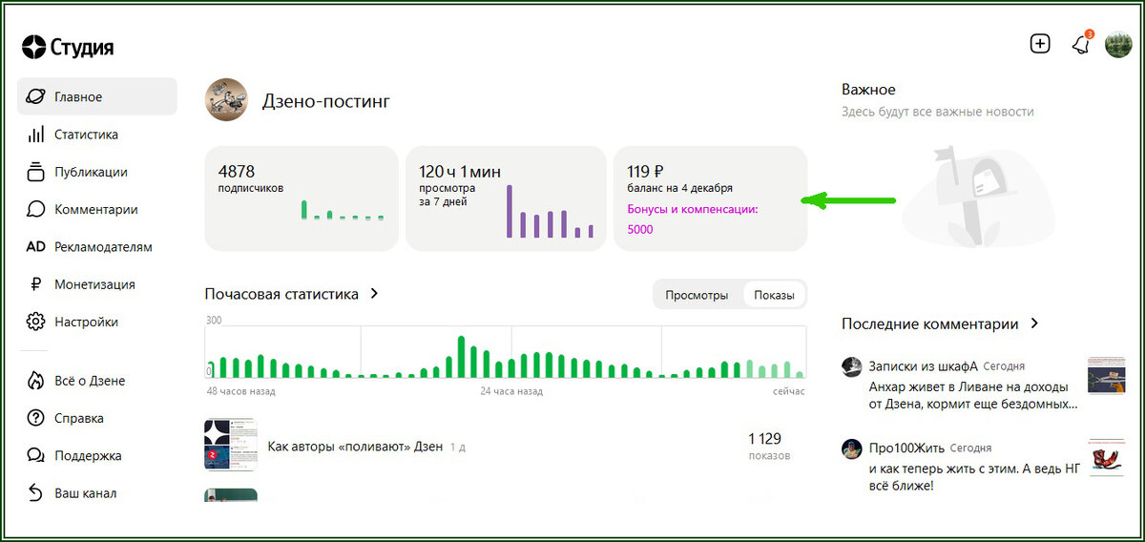Click the 5000 bonus amount
This screenshot has height=542, width=1145.
click(x=640, y=229)
